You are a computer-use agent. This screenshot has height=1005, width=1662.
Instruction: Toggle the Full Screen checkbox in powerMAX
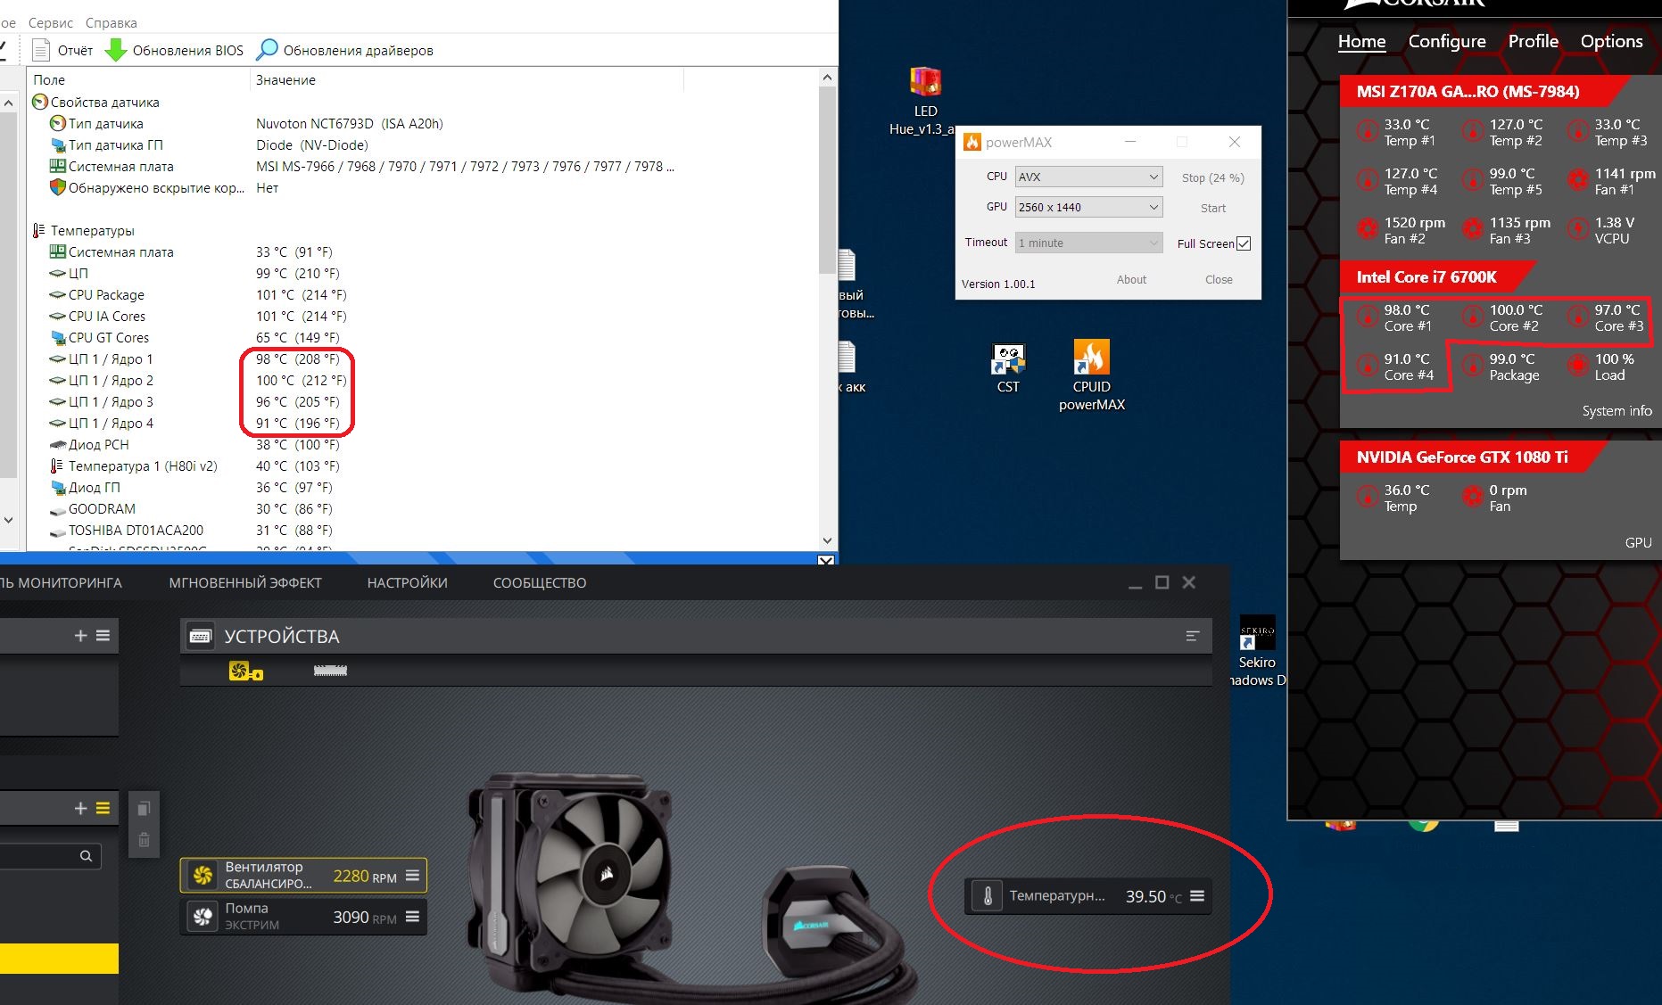1244,243
